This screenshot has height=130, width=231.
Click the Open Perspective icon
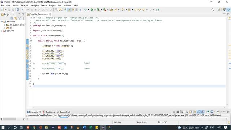219,10
